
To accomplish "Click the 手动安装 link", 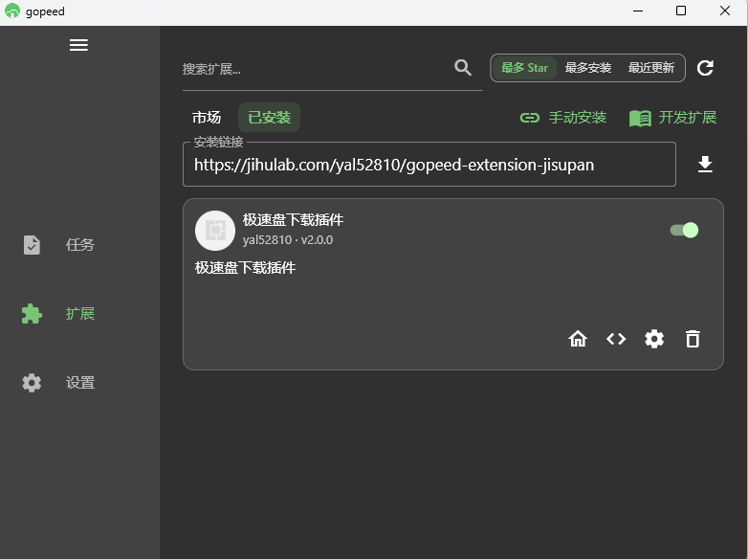I will [562, 118].
